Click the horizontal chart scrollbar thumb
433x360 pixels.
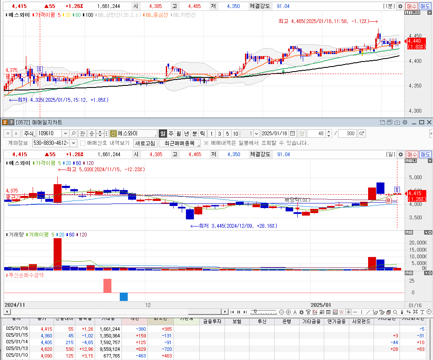click(x=205, y=312)
